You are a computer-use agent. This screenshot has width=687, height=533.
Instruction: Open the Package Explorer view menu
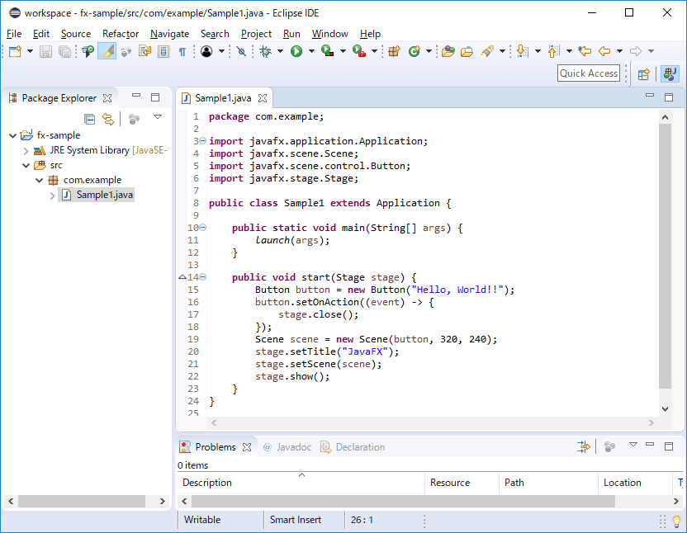pos(158,117)
